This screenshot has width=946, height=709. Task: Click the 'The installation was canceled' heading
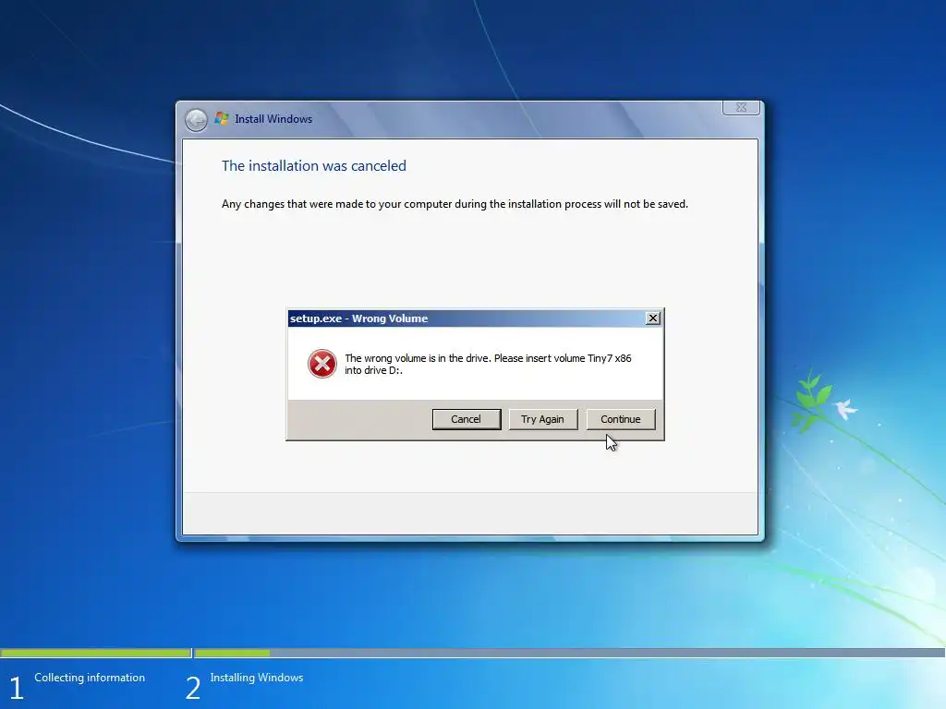click(314, 166)
